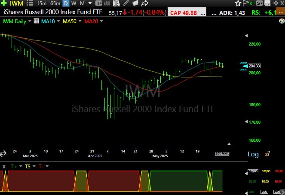Click the green plus add-symbol icon
Image resolution: width=285 pixels, height=195 pixels.
pyautogui.click(x=3, y=3)
